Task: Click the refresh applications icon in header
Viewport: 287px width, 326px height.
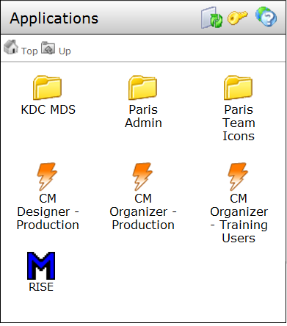Action: point(211,18)
